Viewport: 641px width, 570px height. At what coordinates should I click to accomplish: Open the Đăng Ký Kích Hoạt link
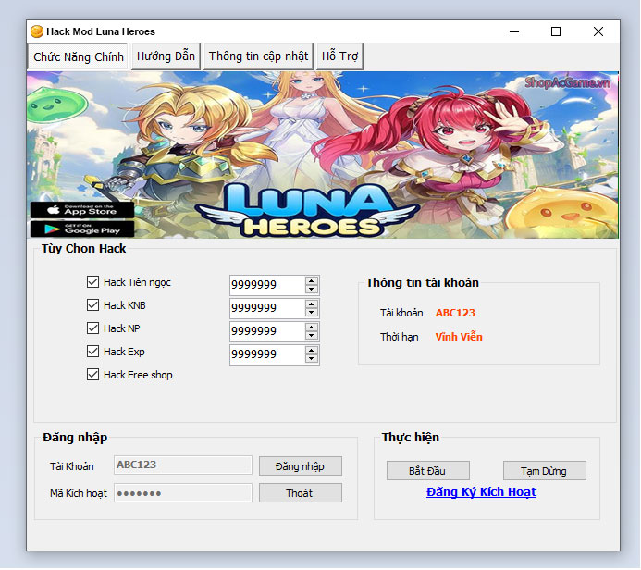coord(481,492)
